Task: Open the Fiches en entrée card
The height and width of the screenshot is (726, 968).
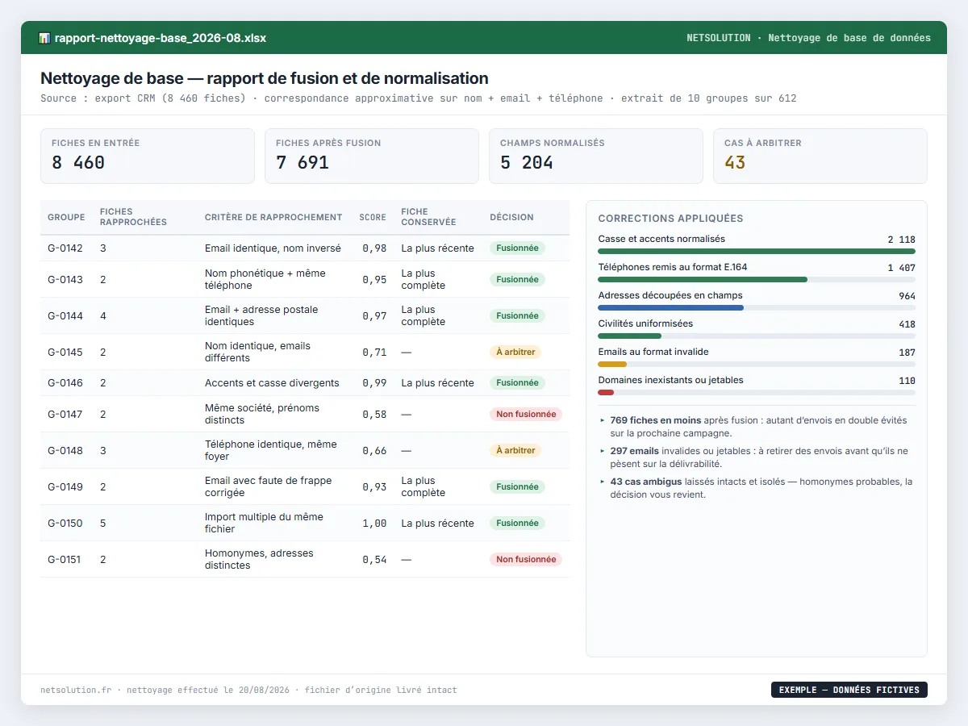Action: point(148,156)
